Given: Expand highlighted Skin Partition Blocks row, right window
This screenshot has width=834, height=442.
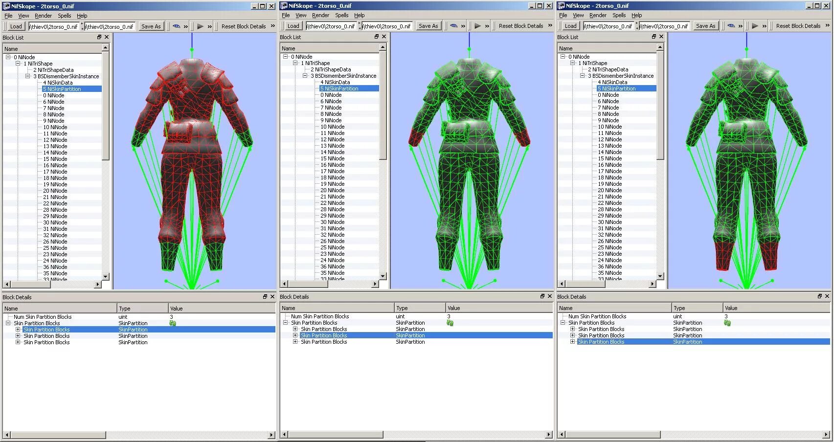Looking at the screenshot, I should [x=573, y=342].
